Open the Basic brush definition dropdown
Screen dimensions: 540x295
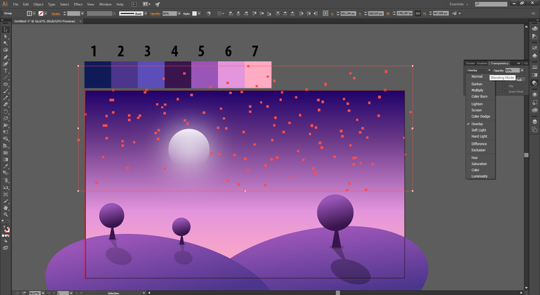click(x=146, y=13)
